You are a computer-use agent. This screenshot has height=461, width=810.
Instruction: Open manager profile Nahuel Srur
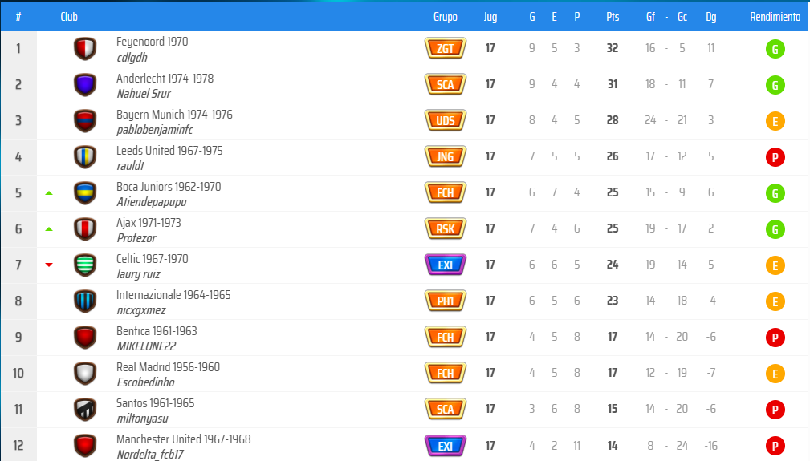point(143,94)
